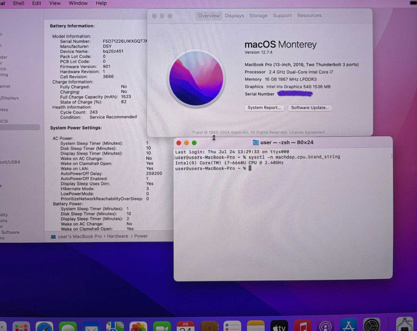417x331 pixels.
Task: Launch Apple TV from the Dock
Action: pos(279,326)
